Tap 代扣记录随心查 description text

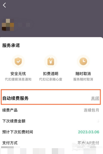click(51, 79)
